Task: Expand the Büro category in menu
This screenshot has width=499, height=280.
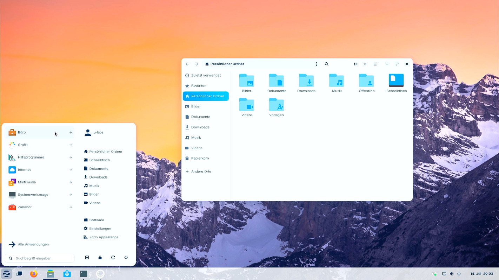Action: (40, 132)
